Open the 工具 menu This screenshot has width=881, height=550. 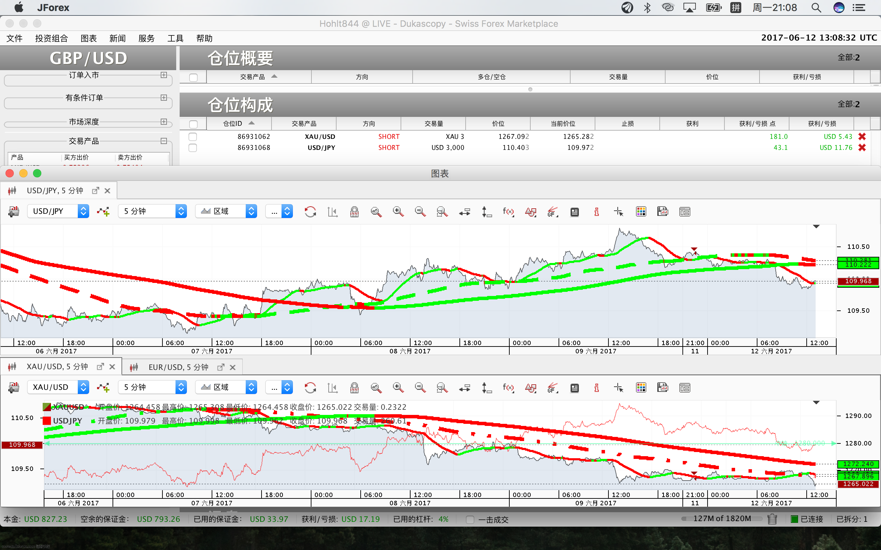click(176, 38)
